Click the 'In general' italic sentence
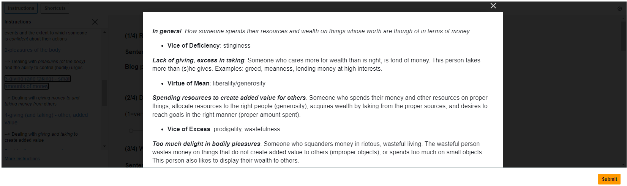The height and width of the screenshot is (186, 627). [311, 31]
